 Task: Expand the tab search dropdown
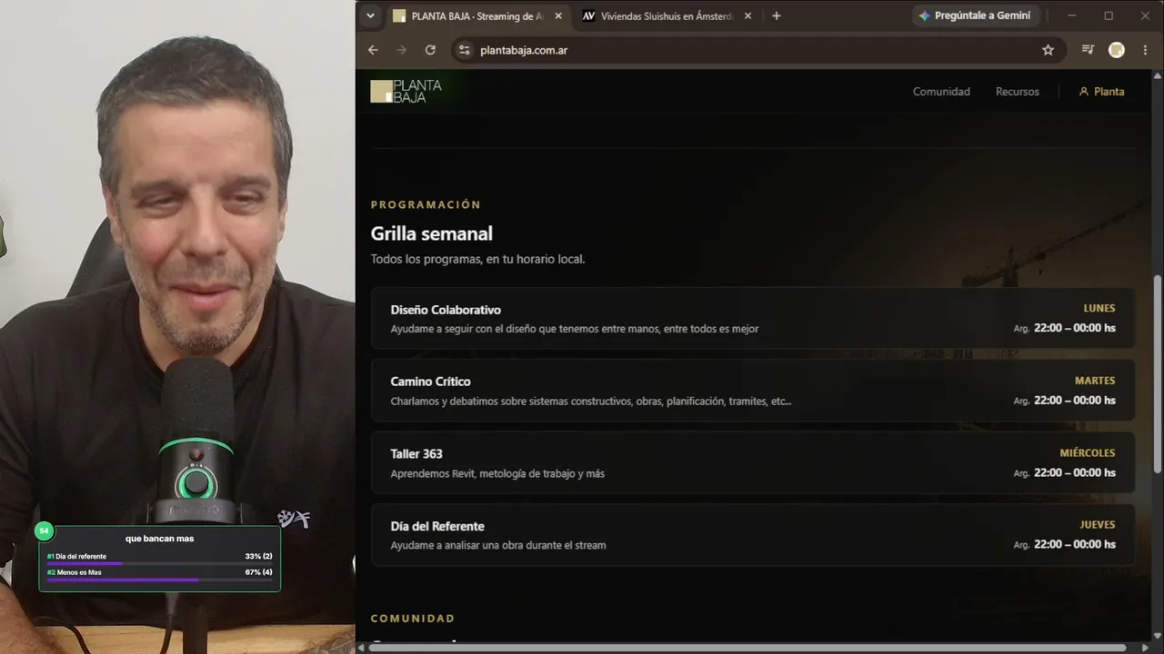tap(370, 15)
